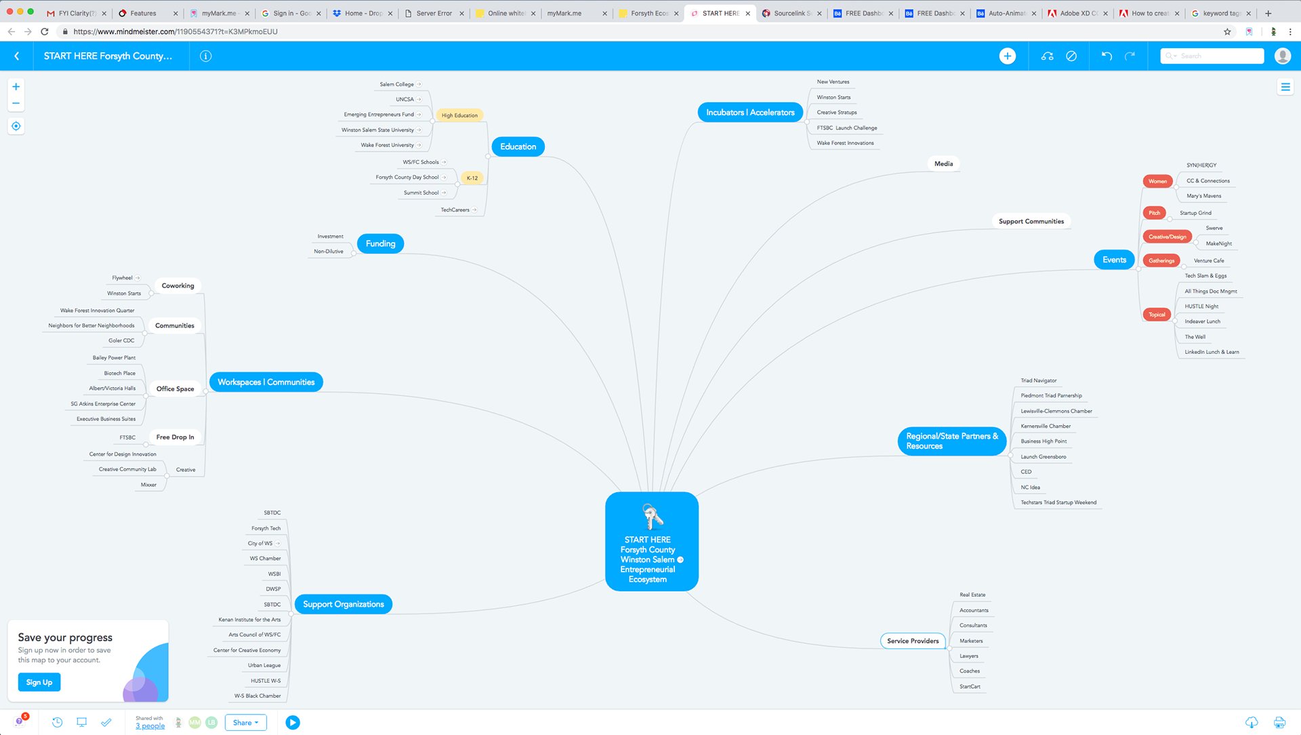Open the search options dropdown arrow
This screenshot has height=735, width=1301.
pyautogui.click(x=1171, y=56)
